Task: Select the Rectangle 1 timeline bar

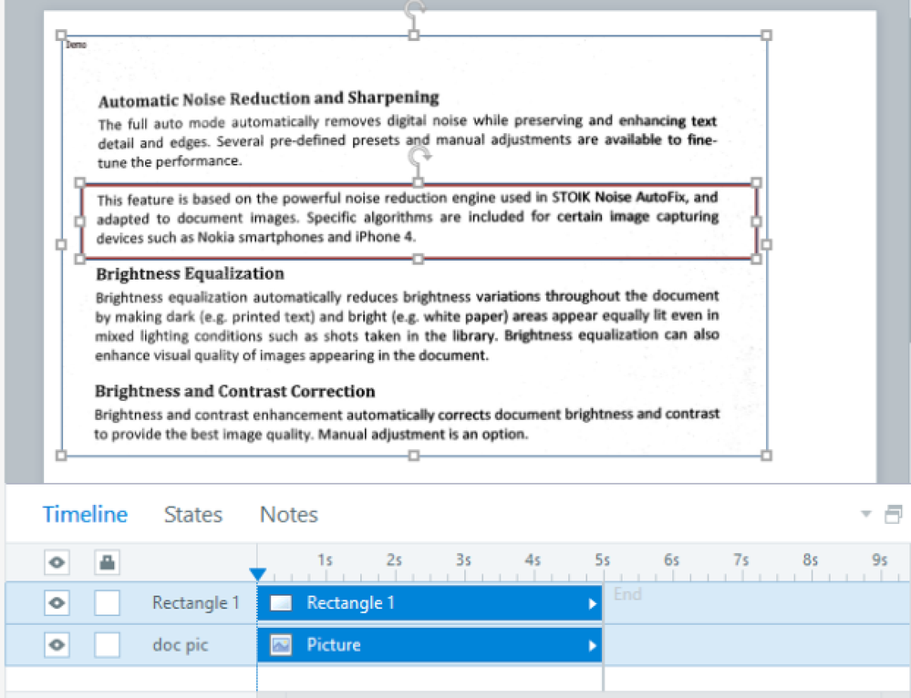Action: (x=430, y=603)
